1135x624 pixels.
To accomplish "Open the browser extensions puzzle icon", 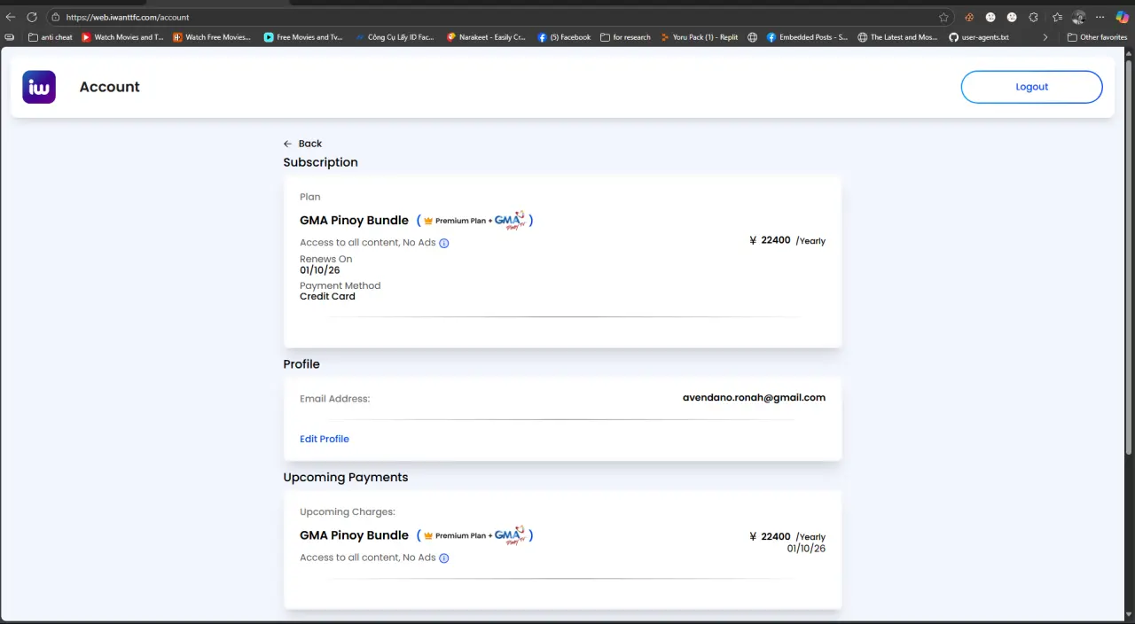I will tap(1033, 17).
